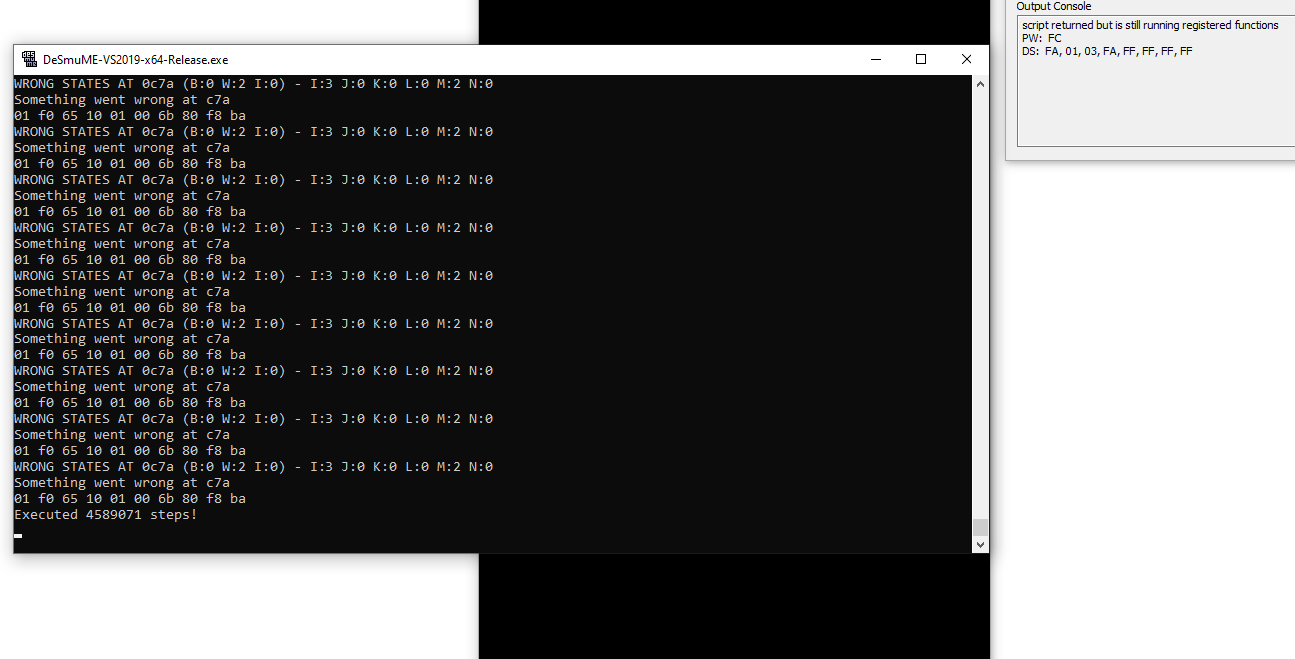The height and width of the screenshot is (659, 1295).
Task: Click the 'PW: FC' output line
Action: (x=1042, y=38)
